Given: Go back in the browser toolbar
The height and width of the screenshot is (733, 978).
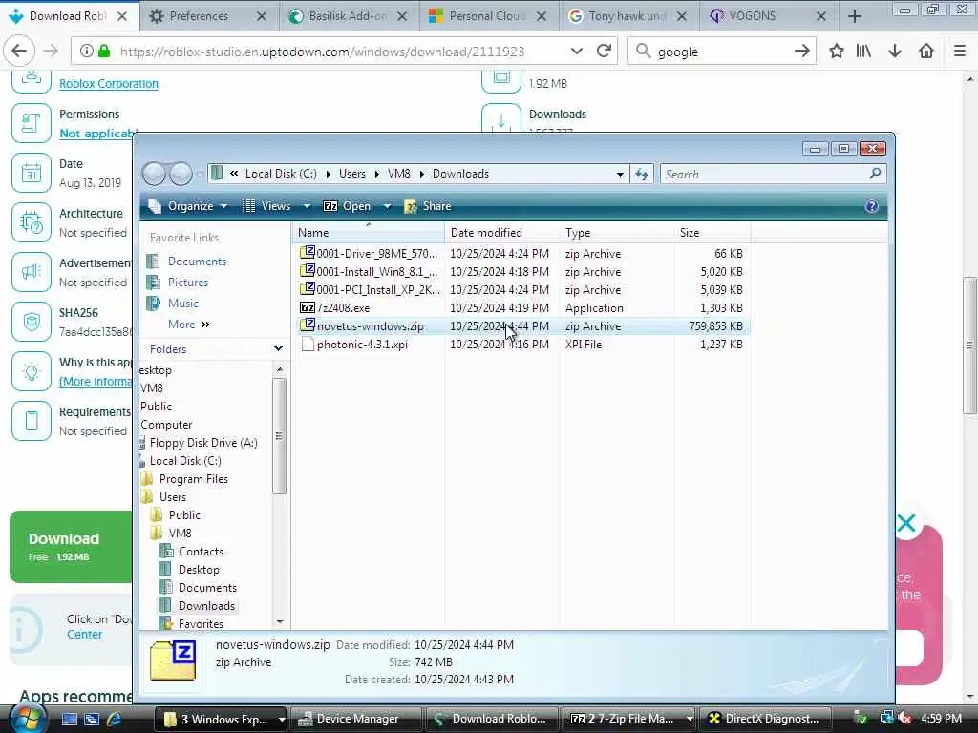Looking at the screenshot, I should (19, 52).
